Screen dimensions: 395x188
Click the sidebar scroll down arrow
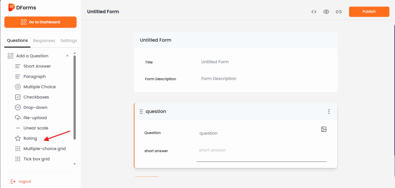pos(74,164)
